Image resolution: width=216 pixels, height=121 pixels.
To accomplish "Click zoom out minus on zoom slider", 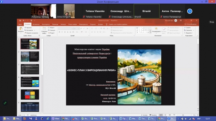I will tap(178, 115).
